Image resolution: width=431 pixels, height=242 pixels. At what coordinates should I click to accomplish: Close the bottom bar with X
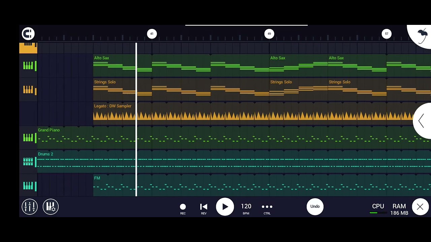coord(420,207)
